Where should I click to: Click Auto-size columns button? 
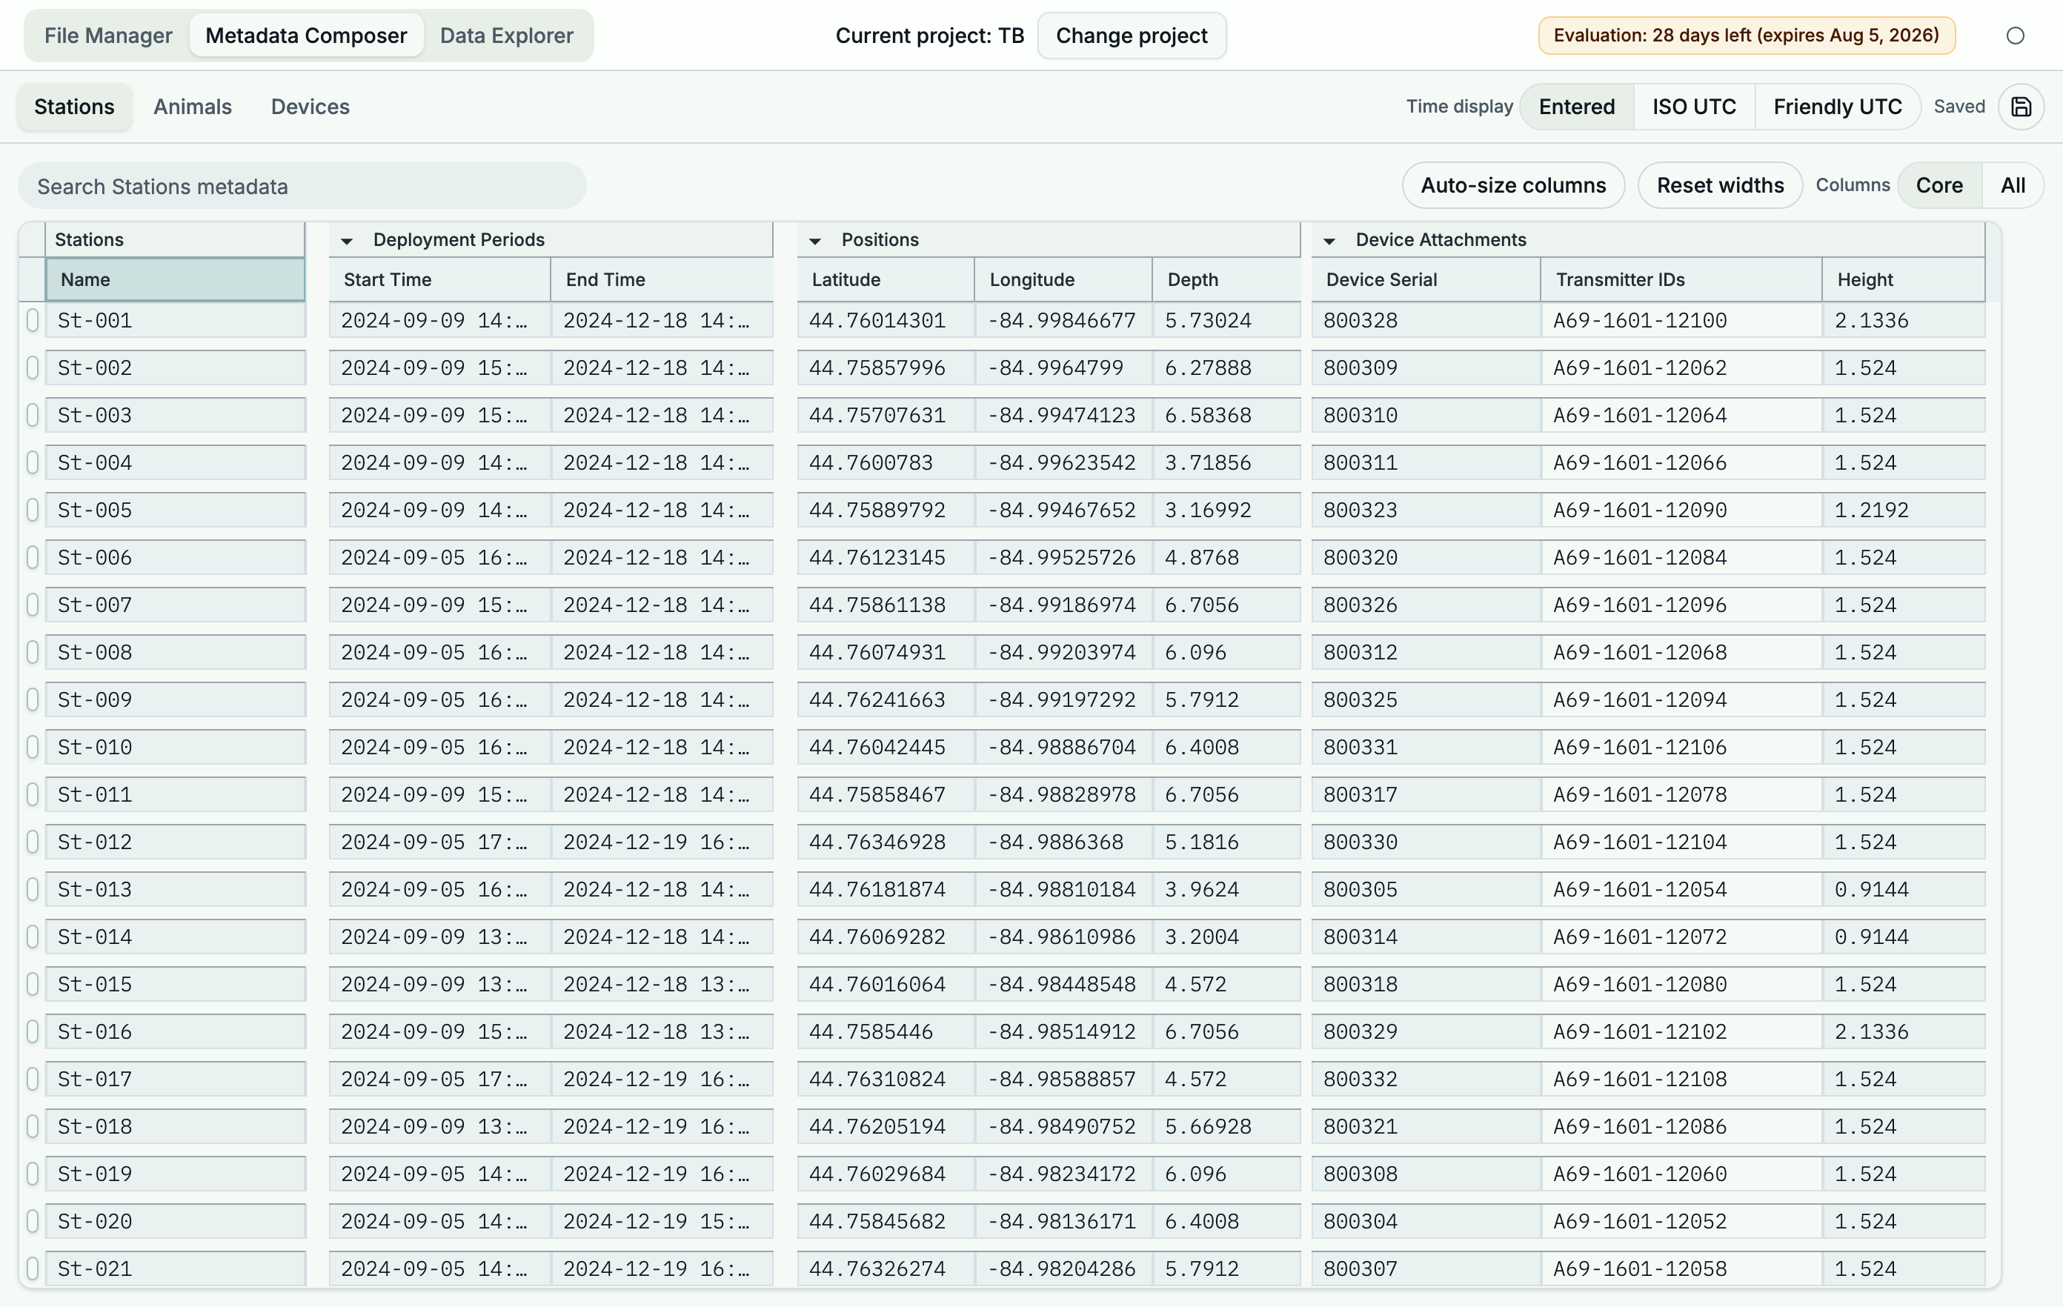coord(1513,186)
